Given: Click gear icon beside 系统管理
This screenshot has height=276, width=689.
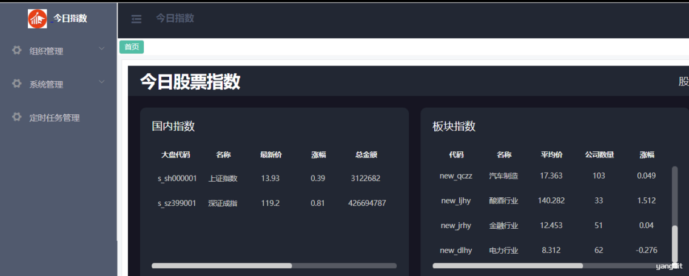Looking at the screenshot, I should 17,84.
